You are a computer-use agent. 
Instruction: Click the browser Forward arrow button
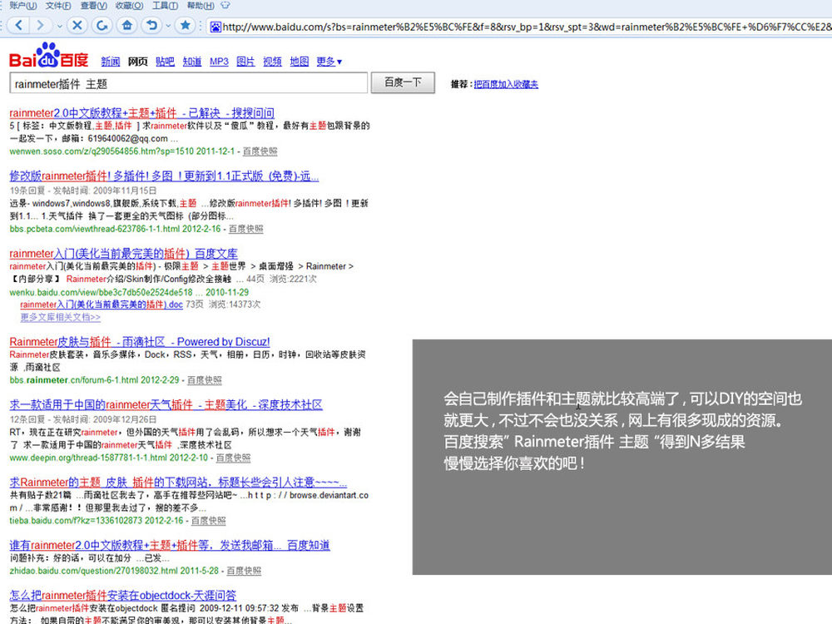coord(42,25)
